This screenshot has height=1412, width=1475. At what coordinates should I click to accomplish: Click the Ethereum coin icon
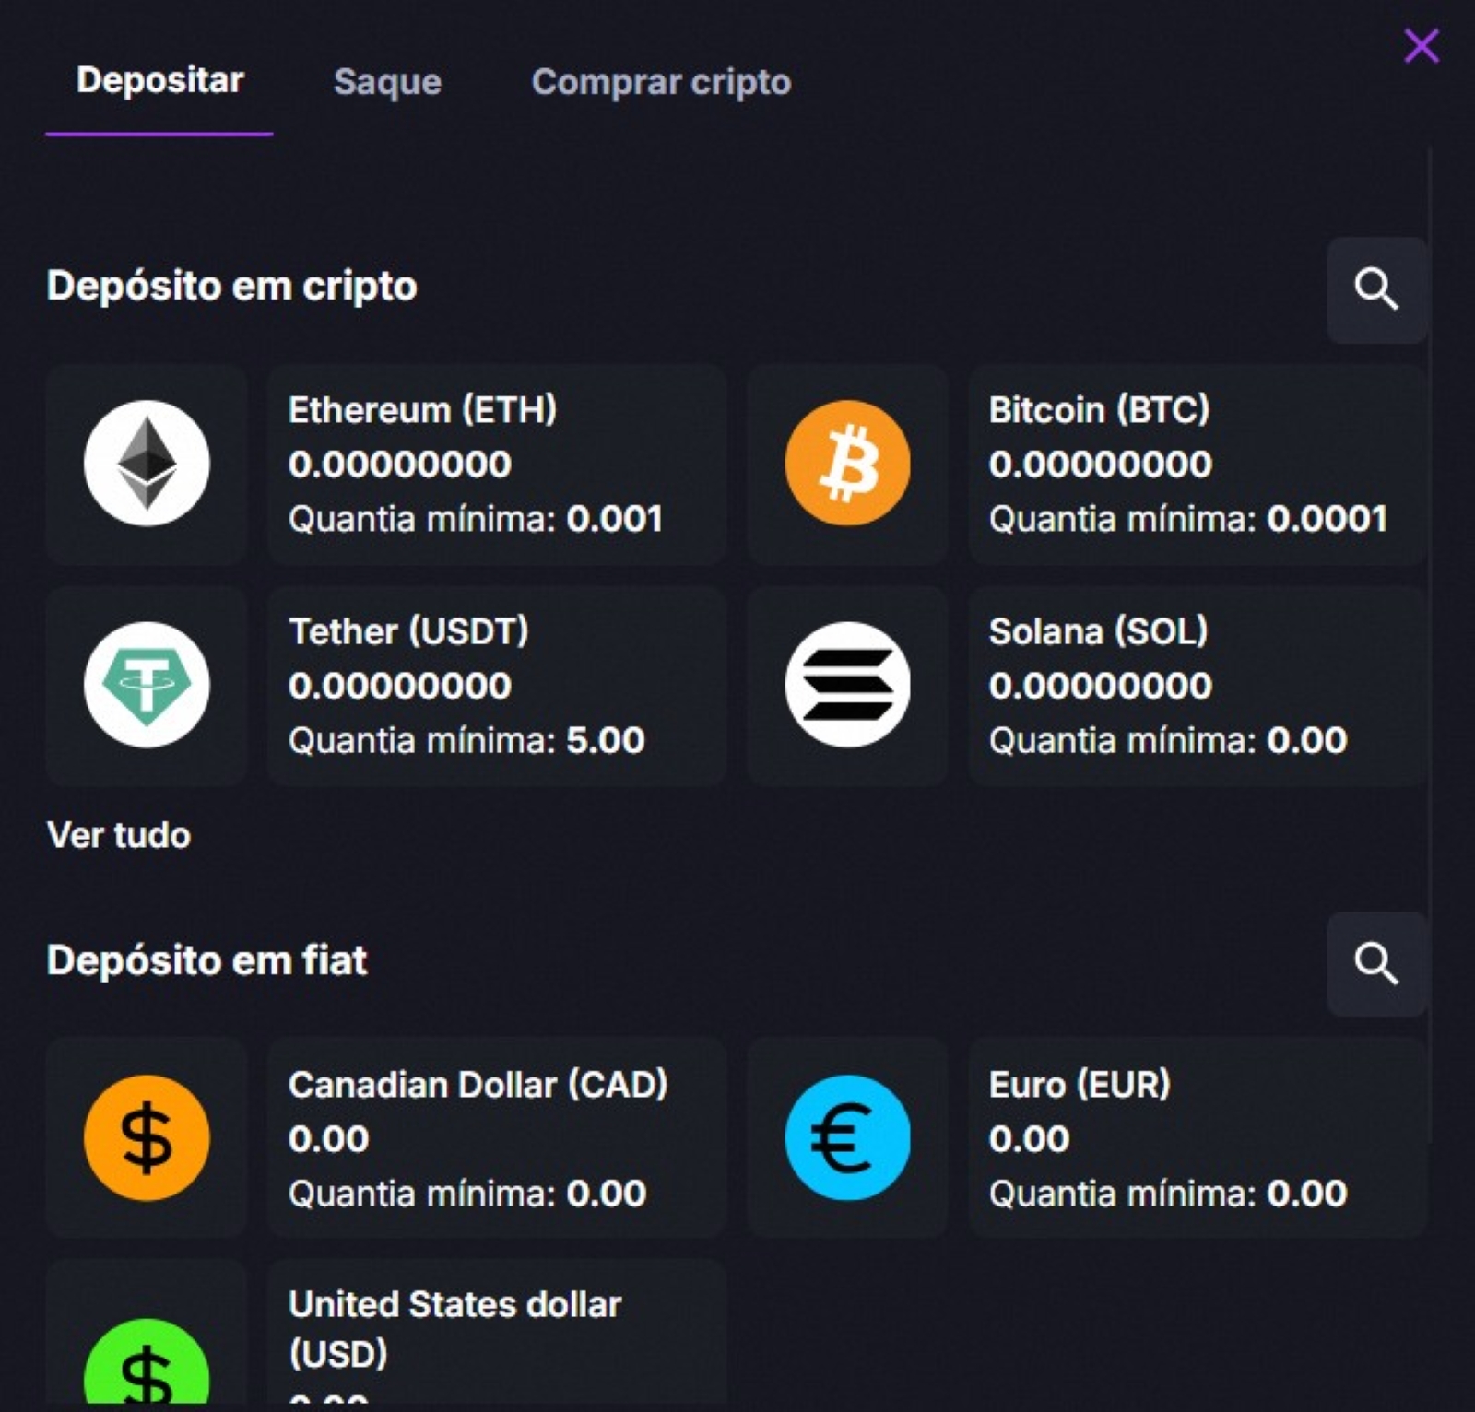(147, 464)
